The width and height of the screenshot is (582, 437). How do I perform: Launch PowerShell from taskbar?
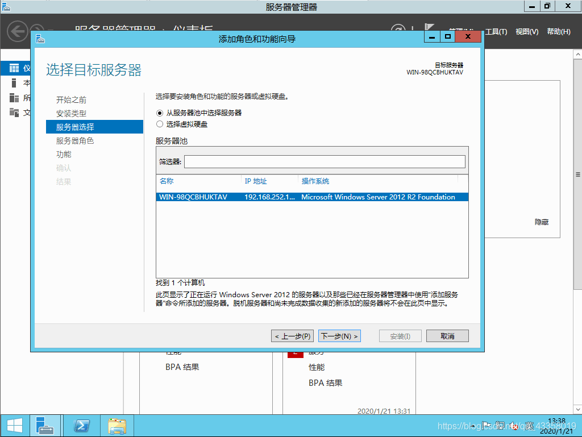(82, 426)
